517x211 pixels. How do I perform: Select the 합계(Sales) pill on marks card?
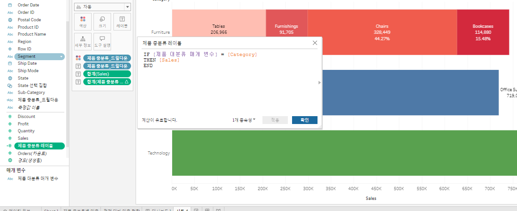click(x=107, y=74)
